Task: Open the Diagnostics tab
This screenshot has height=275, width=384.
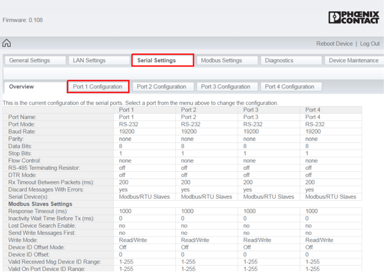Action: pyautogui.click(x=279, y=60)
